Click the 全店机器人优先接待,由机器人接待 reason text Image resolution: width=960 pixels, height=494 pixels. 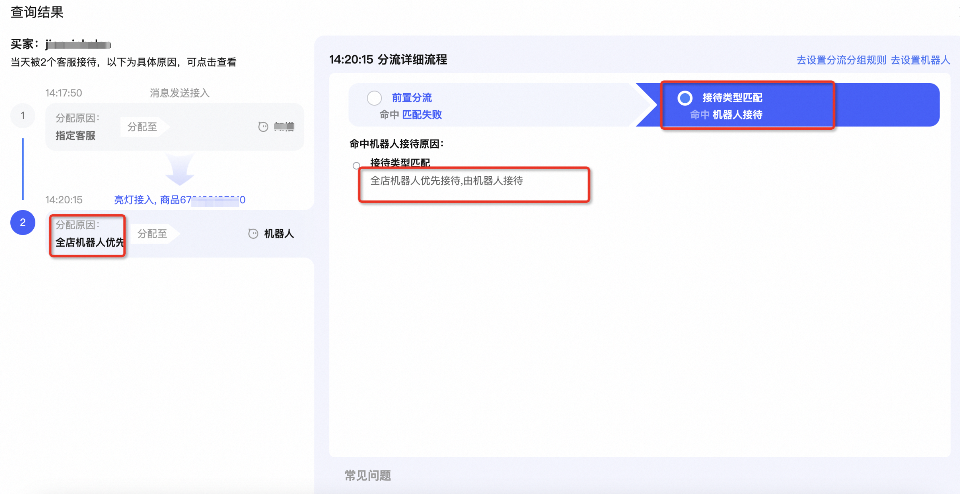[446, 181]
